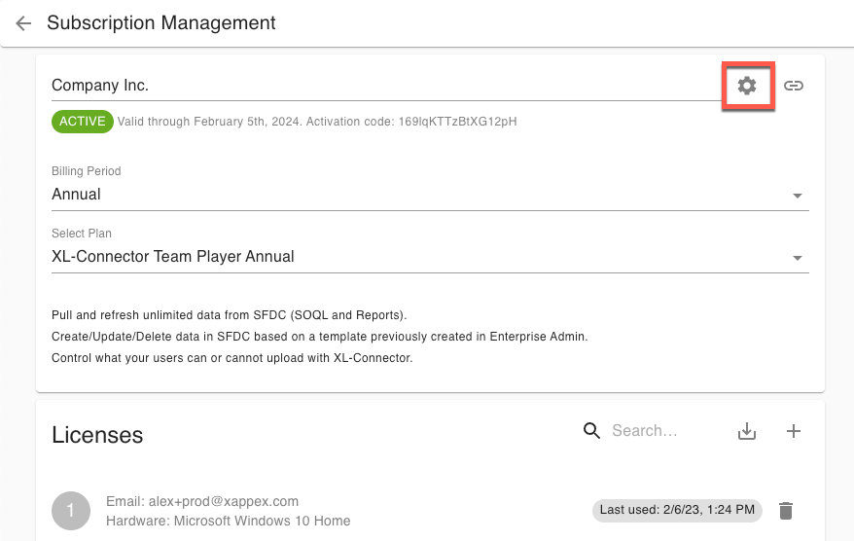
Task: Add a new license with plus icon
Action: pyautogui.click(x=794, y=431)
